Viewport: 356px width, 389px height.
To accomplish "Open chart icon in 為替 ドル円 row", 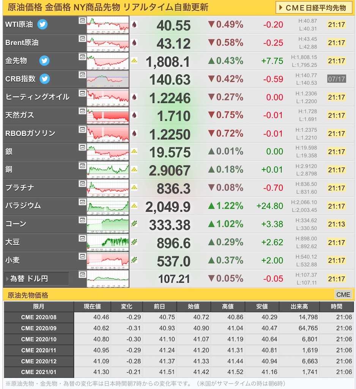I will click(82, 275).
